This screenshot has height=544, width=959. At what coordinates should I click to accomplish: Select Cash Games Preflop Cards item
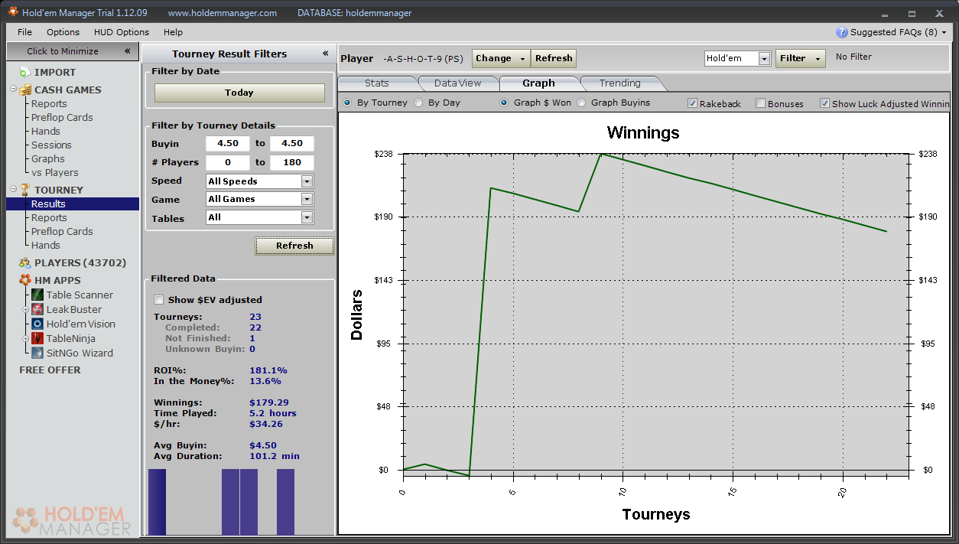62,117
